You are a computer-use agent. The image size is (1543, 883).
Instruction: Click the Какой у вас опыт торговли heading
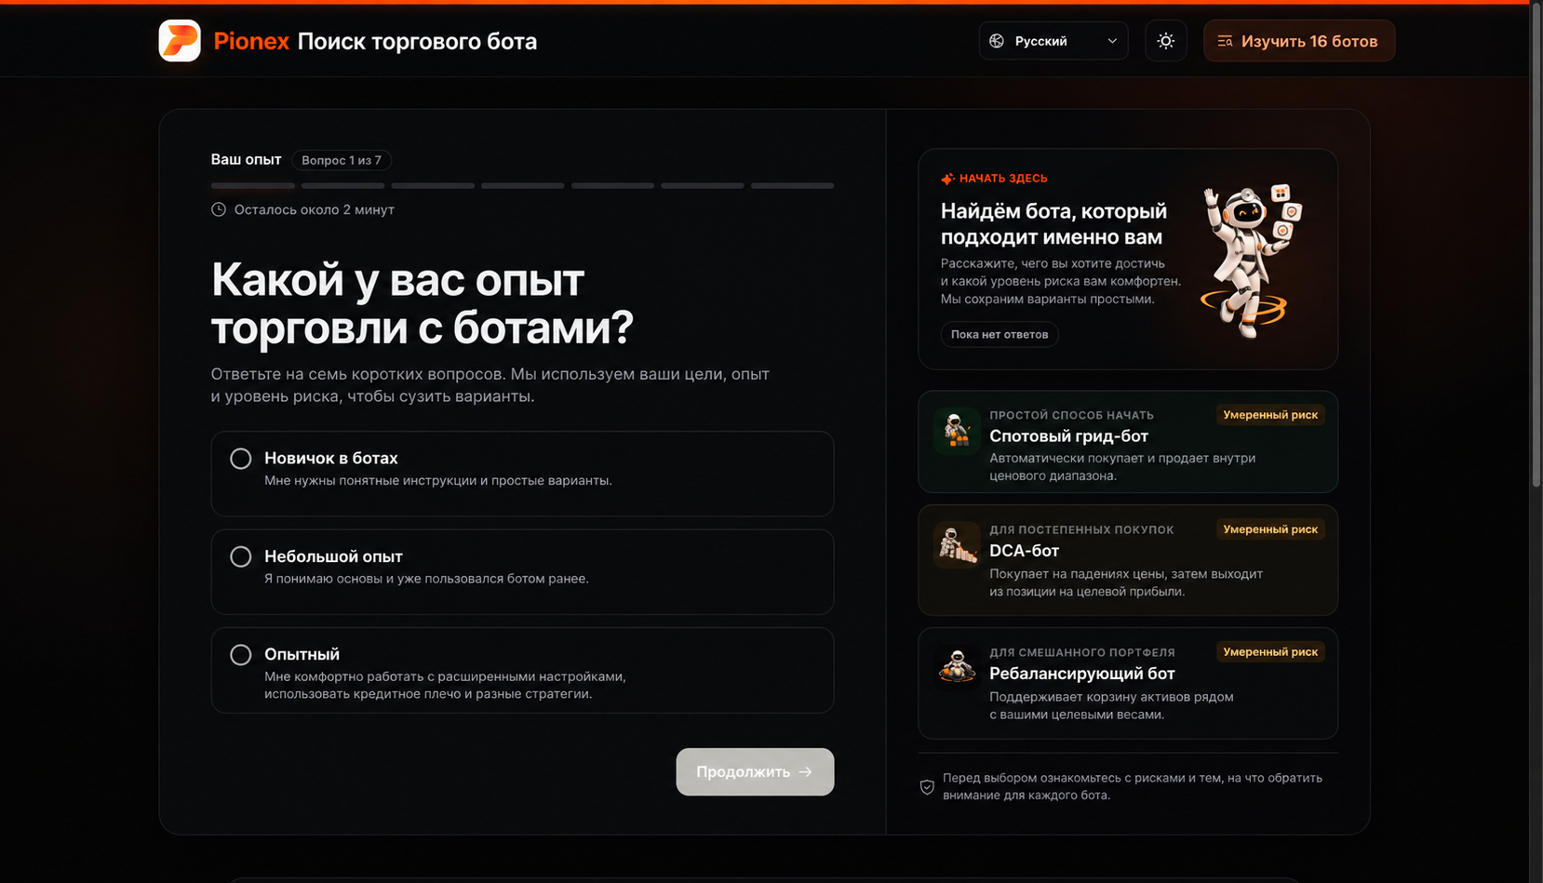tap(423, 303)
